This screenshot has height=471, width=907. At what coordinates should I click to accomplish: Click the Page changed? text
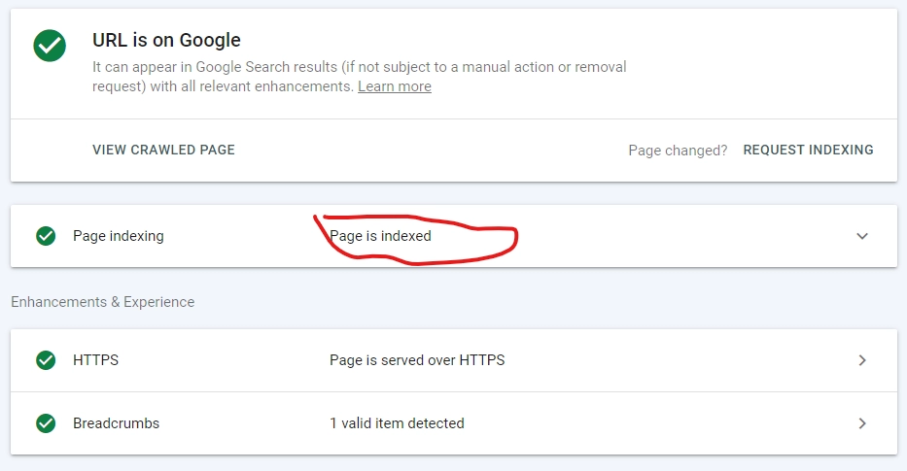pos(678,151)
